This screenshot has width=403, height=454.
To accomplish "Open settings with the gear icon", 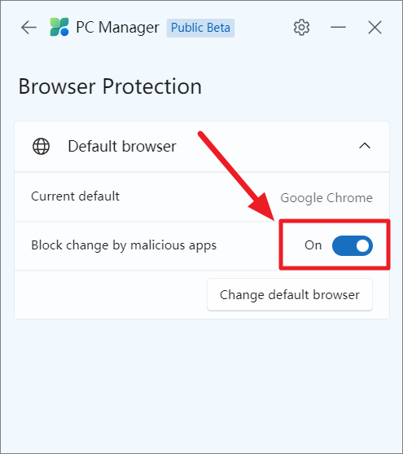I will tap(301, 28).
